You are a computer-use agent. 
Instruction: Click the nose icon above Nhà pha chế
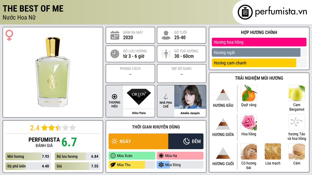click(165, 97)
